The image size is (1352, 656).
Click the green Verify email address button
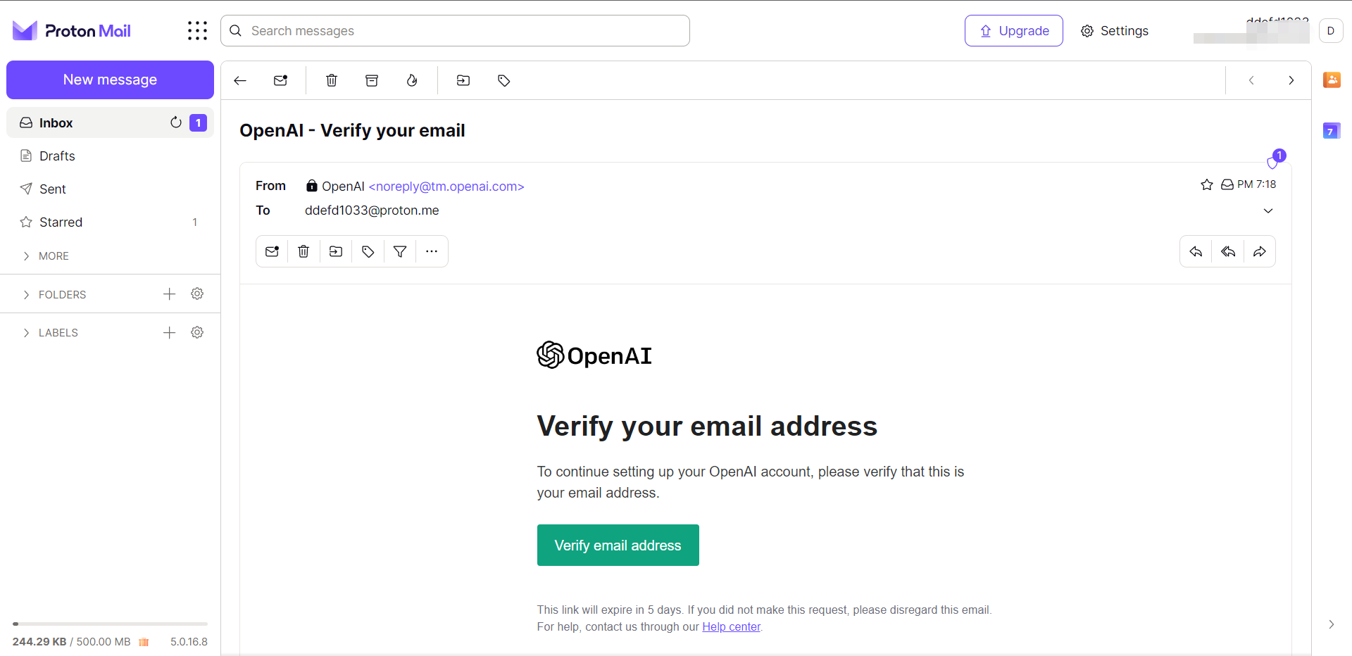[618, 545]
